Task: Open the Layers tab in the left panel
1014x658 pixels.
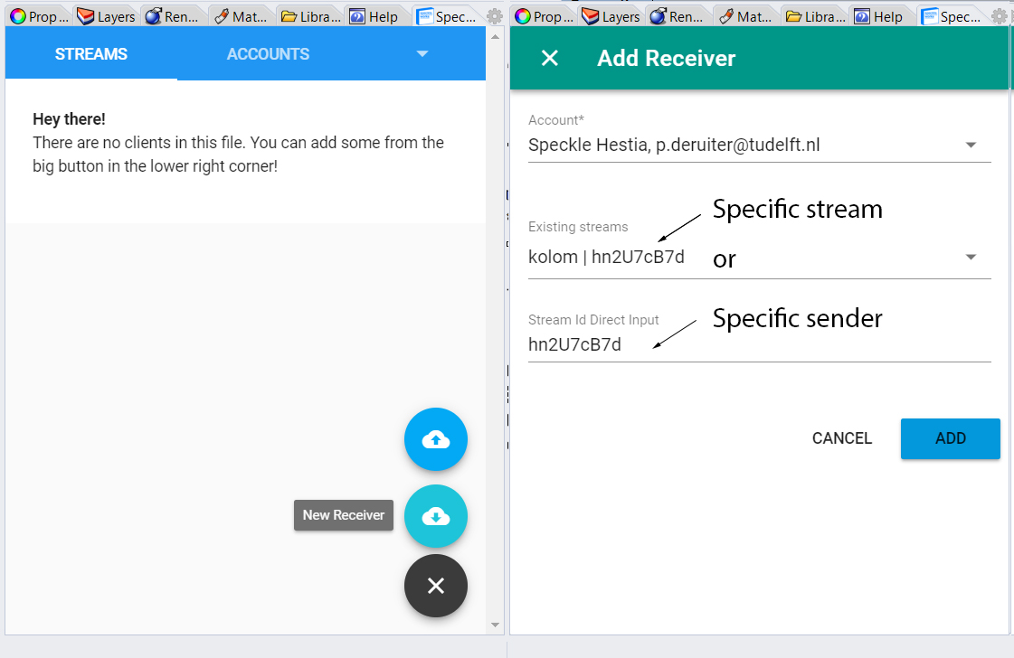Action: pos(106,16)
